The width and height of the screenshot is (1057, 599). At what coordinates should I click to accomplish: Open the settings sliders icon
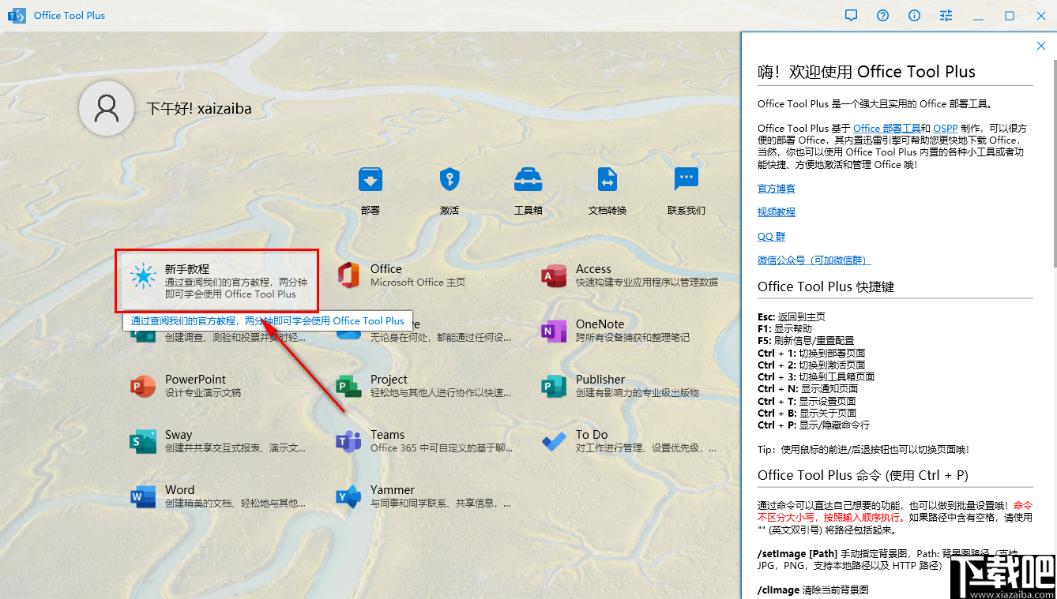[946, 15]
